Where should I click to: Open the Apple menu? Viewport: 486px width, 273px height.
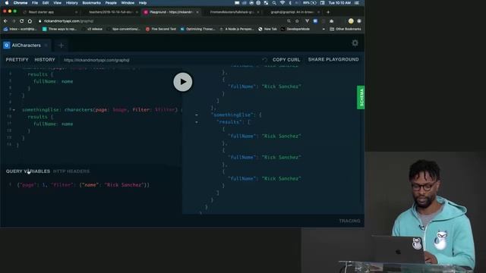tap(7, 3)
